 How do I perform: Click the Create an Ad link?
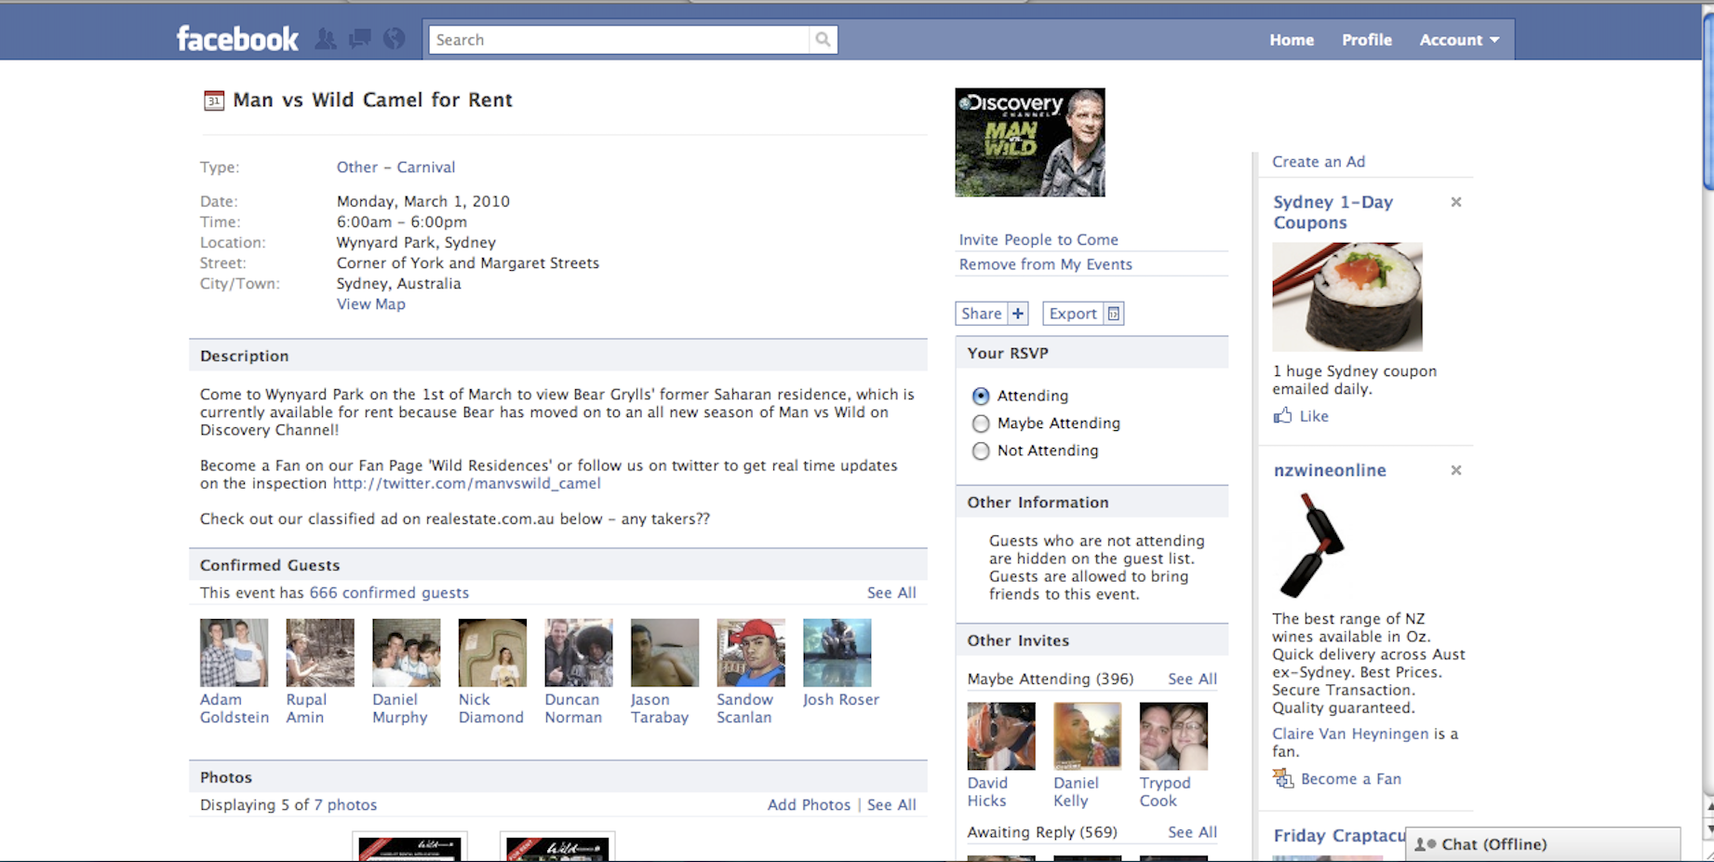click(x=1319, y=162)
